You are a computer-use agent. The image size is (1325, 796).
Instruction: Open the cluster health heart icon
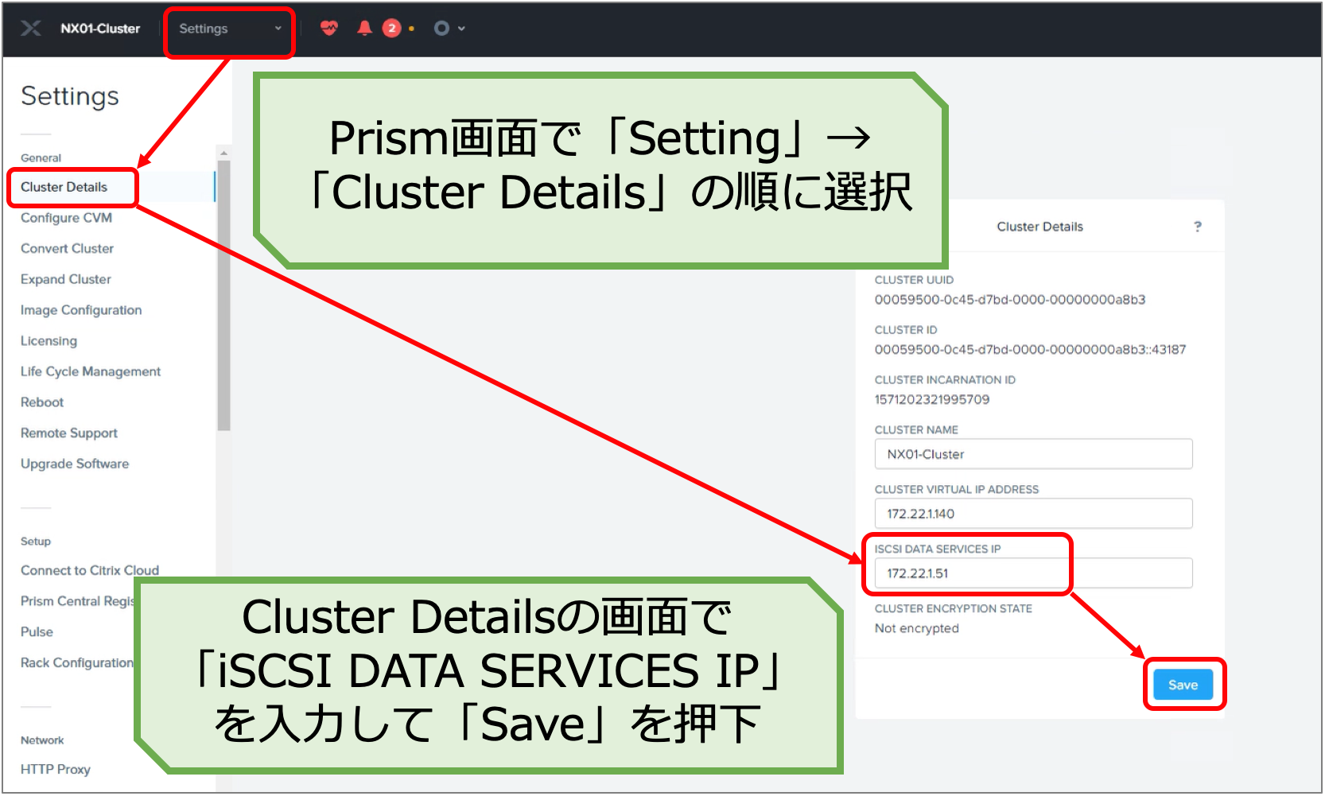pos(328,29)
